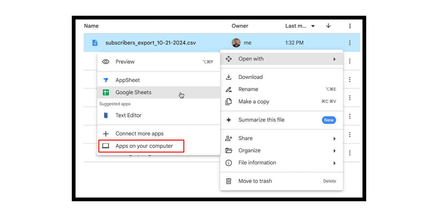
Task: Click the Make a copy icon
Action: (x=229, y=101)
